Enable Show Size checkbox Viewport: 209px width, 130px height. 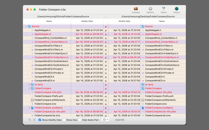pyautogui.click(x=64, y=120)
